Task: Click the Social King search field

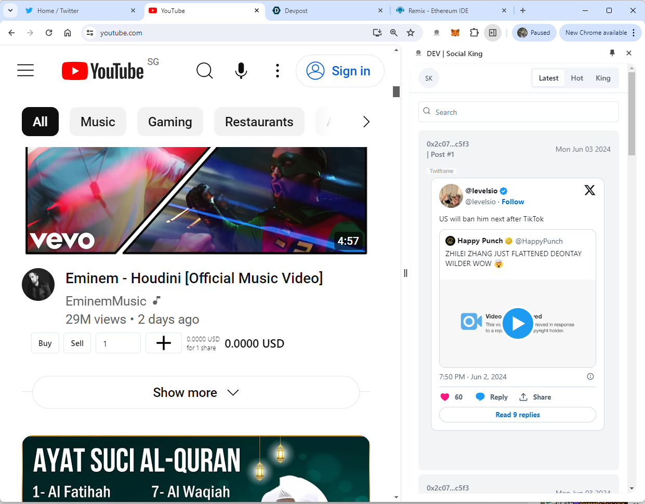Action: tap(518, 112)
